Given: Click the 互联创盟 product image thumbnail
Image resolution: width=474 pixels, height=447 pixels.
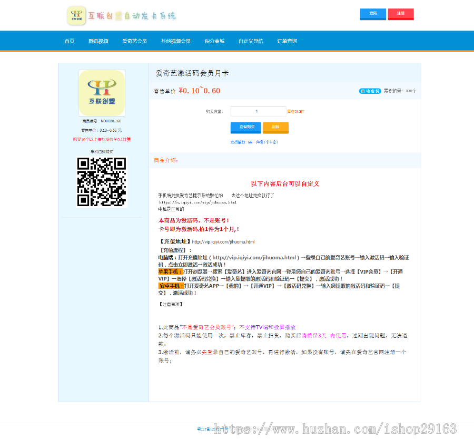Looking at the screenshot, I should (x=102, y=93).
